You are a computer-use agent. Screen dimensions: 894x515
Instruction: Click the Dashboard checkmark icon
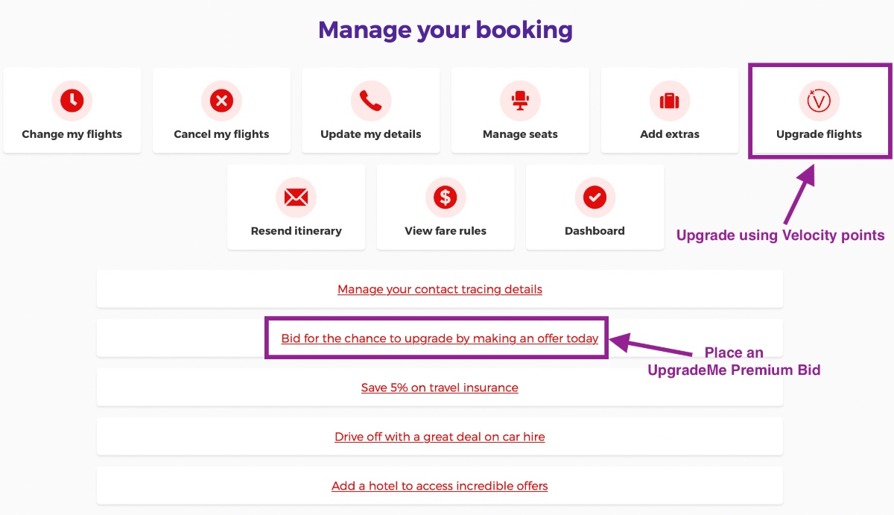coord(594,198)
